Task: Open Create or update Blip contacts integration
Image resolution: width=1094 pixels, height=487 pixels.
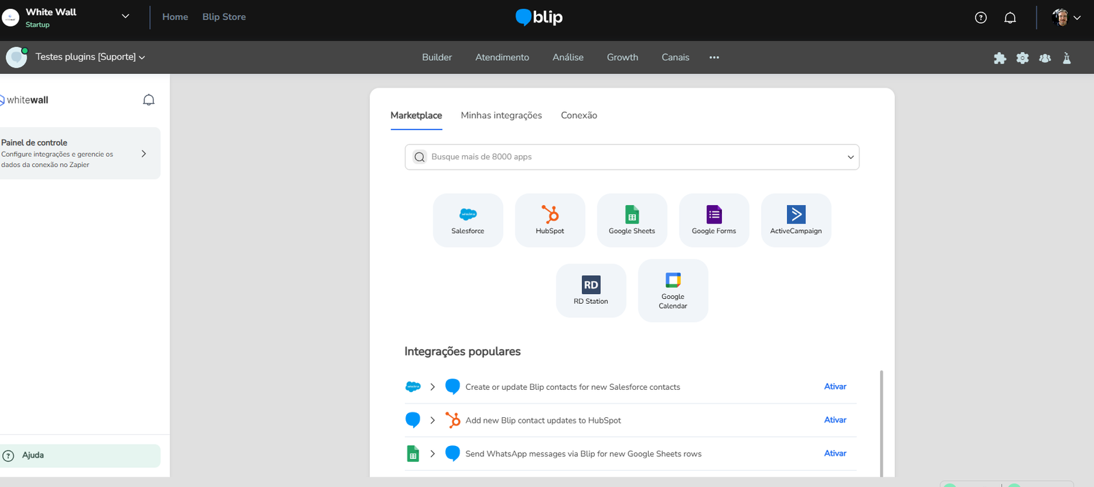Action: (572, 387)
